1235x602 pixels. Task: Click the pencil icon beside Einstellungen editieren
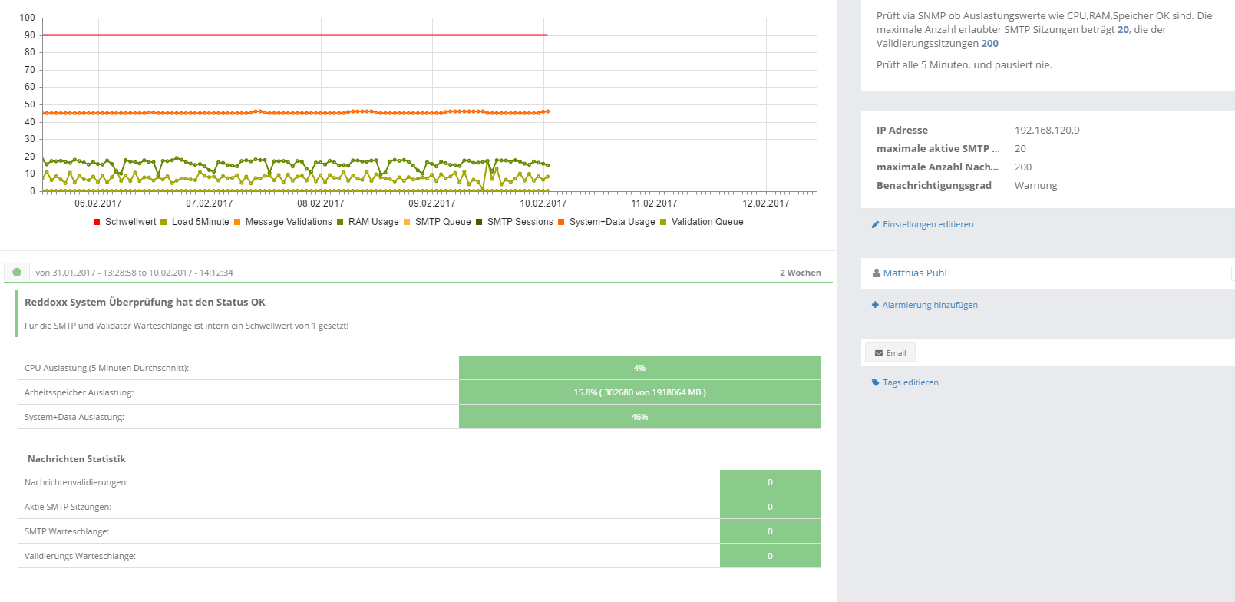coord(875,225)
